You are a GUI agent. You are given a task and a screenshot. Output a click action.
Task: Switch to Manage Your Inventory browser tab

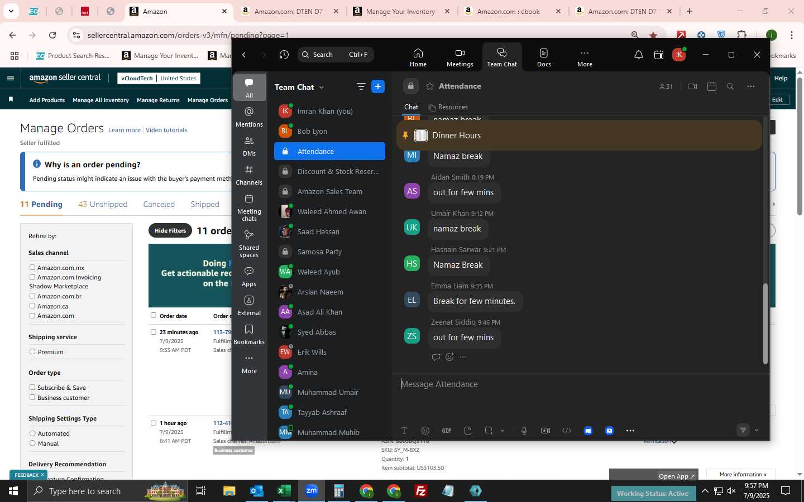[x=400, y=11]
